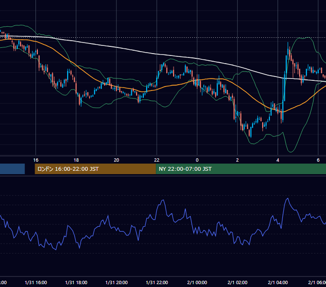The image size is (326, 287).
Task: Click the 18 hour label on chart axis
Action: [x=76, y=160]
